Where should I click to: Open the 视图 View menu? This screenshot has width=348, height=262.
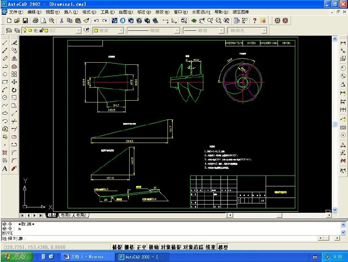tap(53, 12)
